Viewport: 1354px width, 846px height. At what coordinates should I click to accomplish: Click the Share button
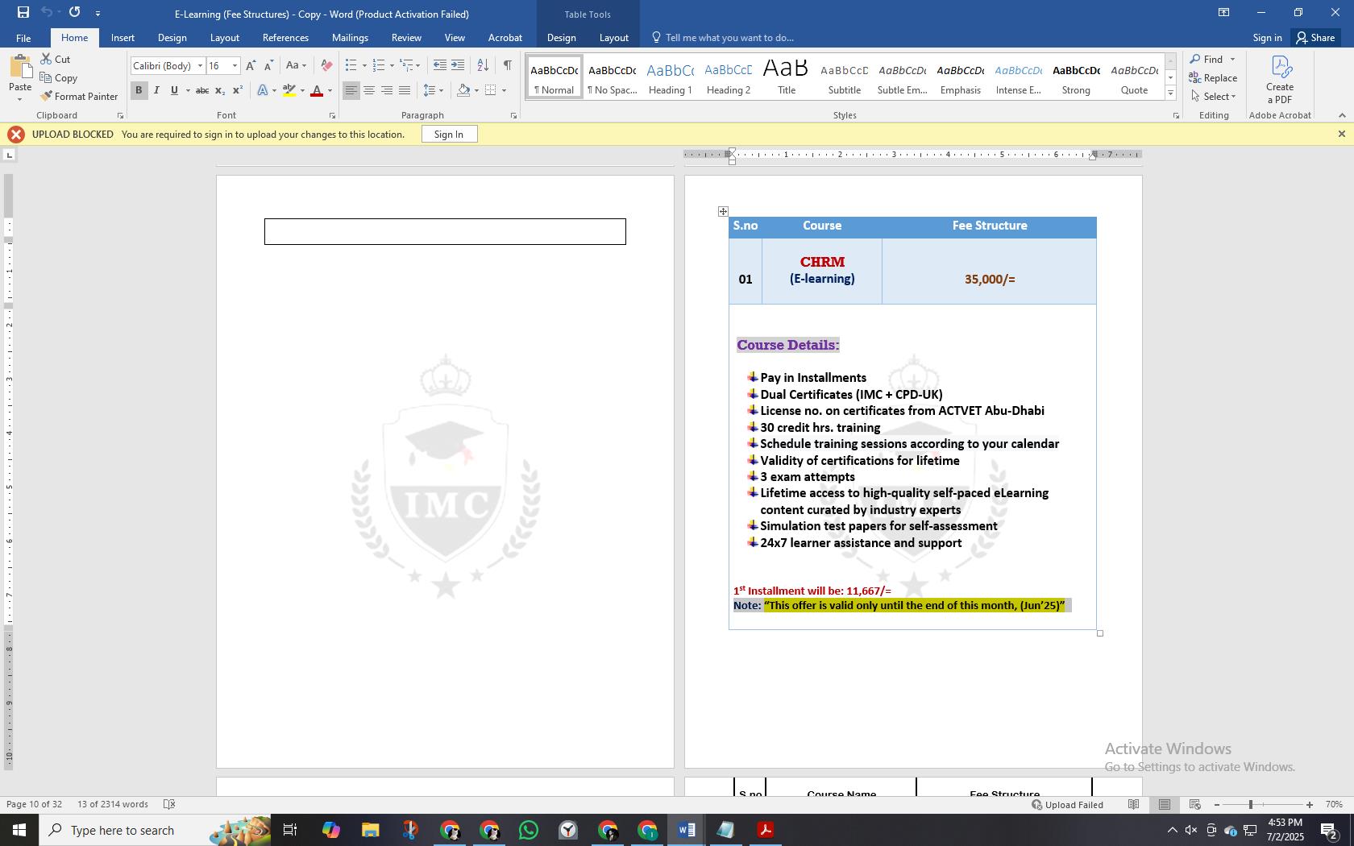coord(1315,38)
